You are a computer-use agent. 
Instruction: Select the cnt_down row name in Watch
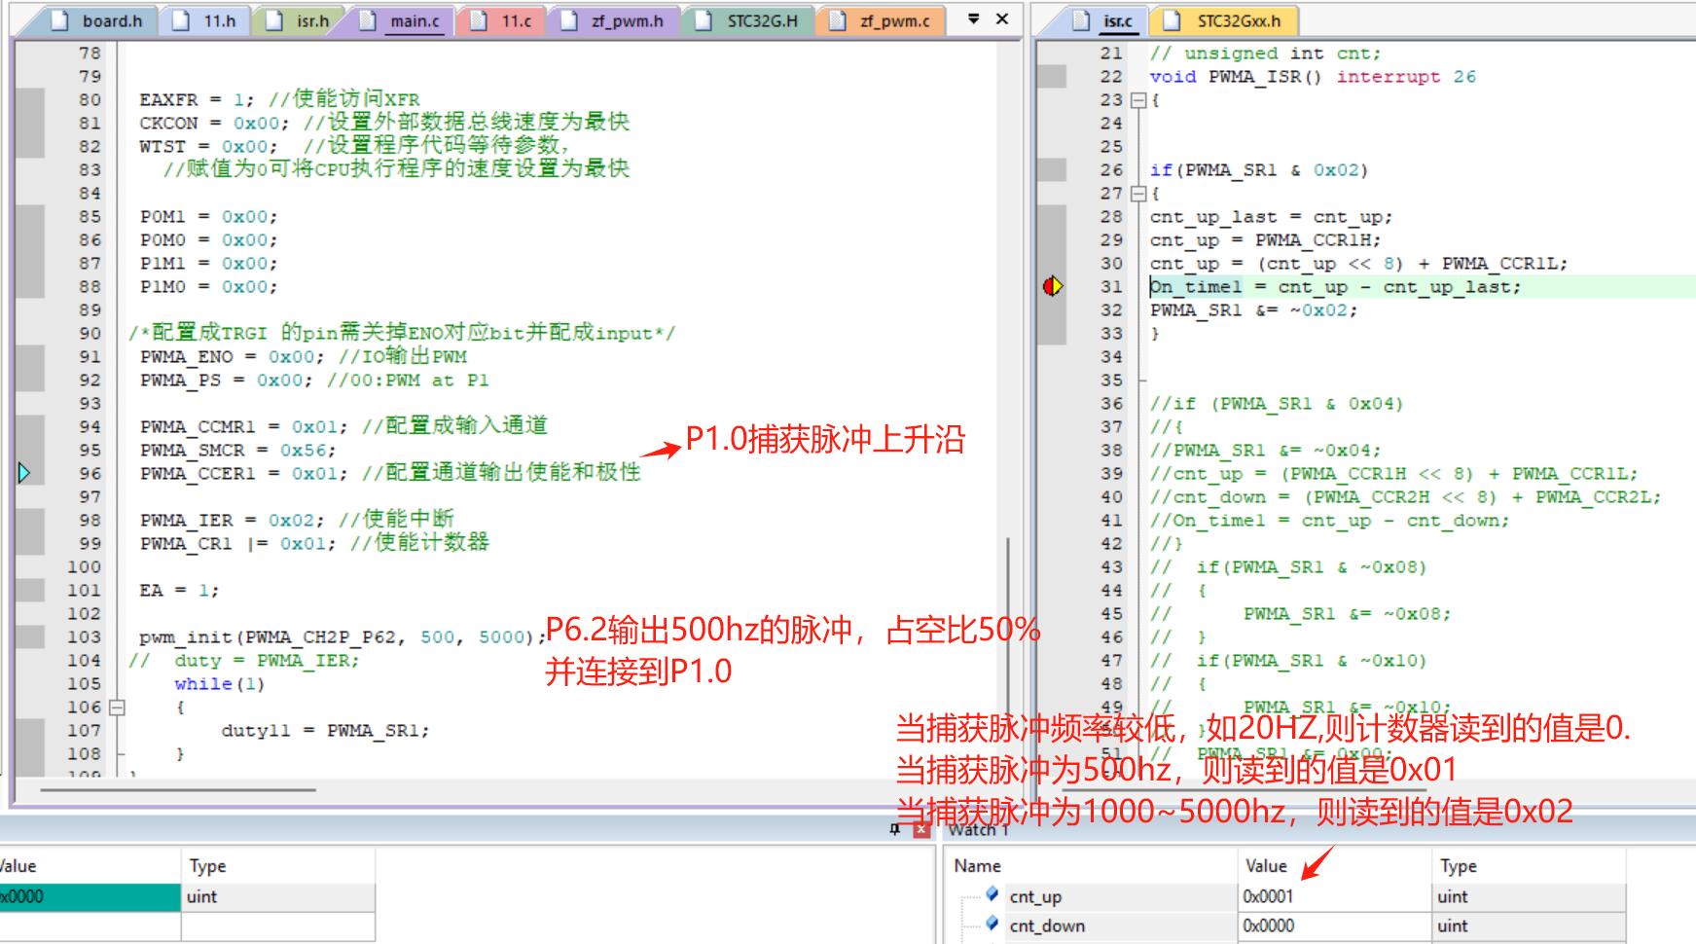[1047, 926]
